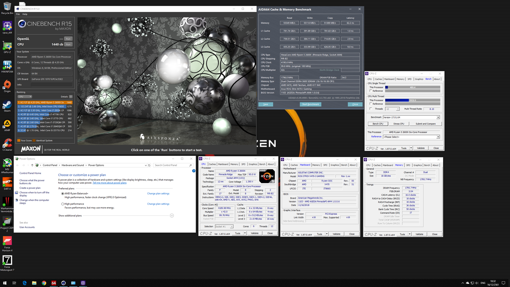Viewport: 510px width, 287px height.
Task: Open Change plan settings for AMD Ryzen Balanced+
Action: coord(158,194)
